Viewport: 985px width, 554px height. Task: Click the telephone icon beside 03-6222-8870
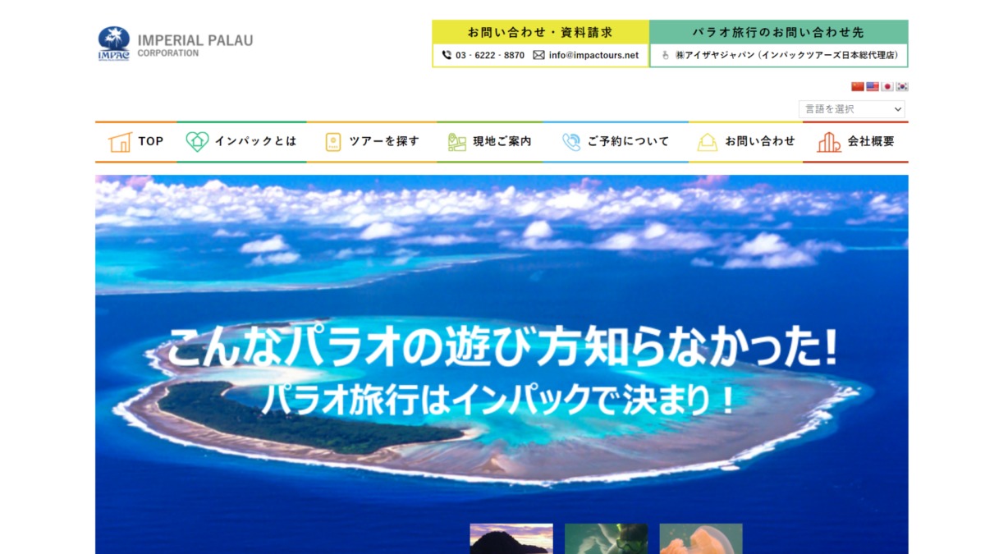click(x=447, y=55)
